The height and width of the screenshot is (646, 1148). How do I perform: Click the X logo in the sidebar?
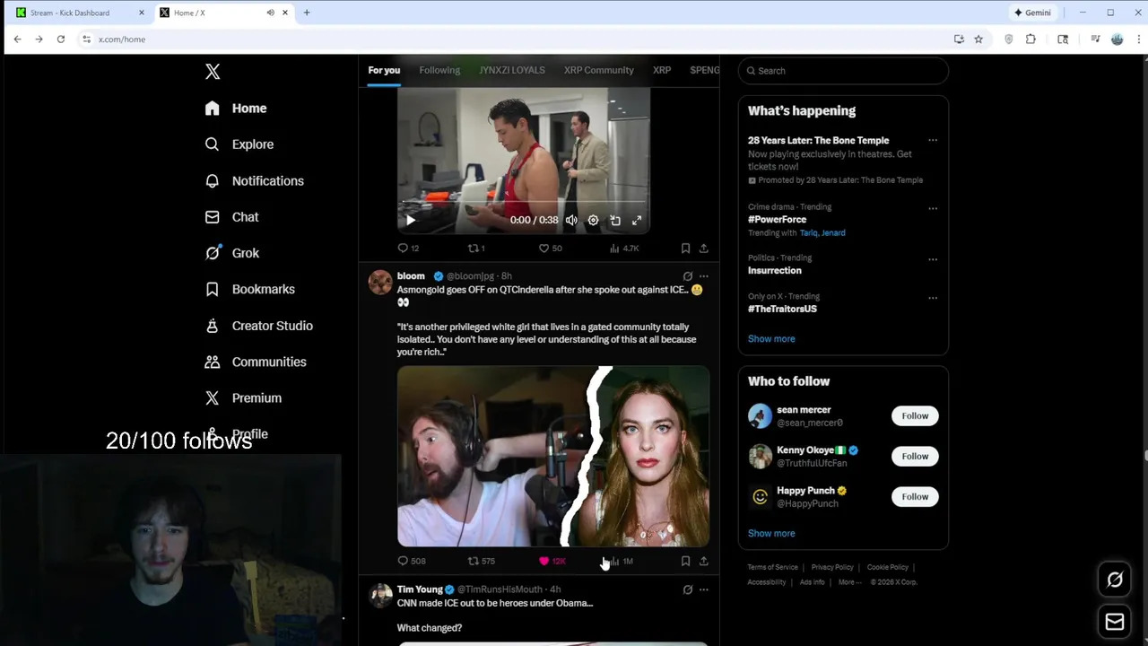pyautogui.click(x=213, y=72)
